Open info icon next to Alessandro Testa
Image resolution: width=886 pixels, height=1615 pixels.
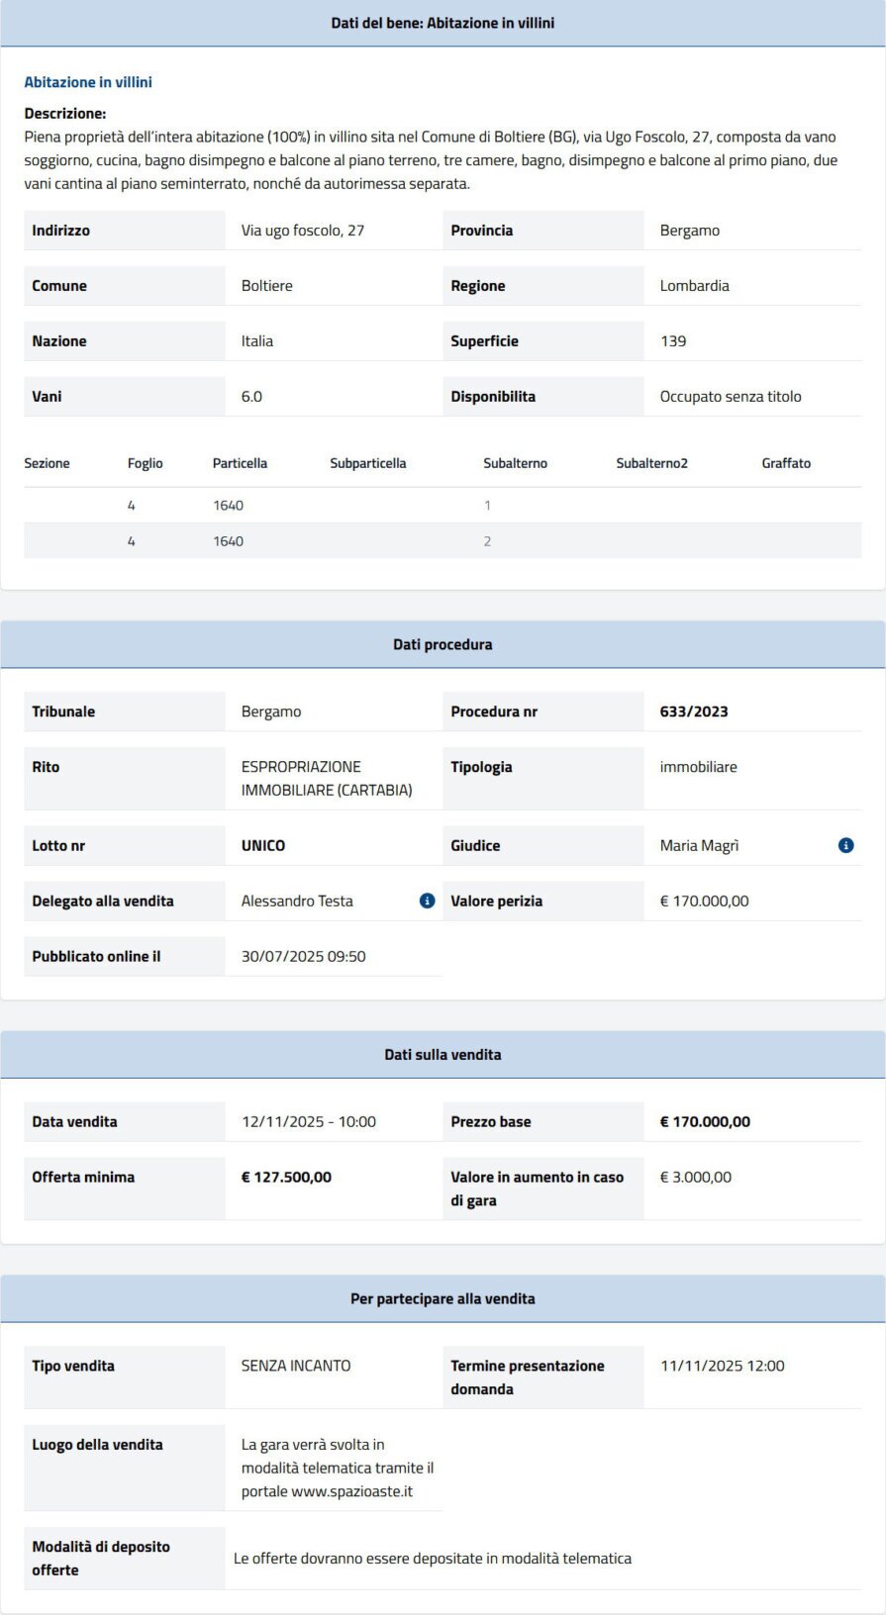(x=427, y=901)
